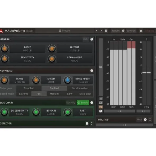This screenshot has height=156, width=156.
Task: Pause the level meters
Action: click(100, 99)
